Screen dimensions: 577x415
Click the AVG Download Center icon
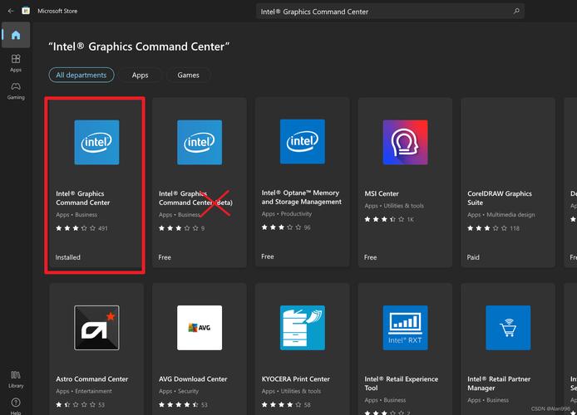pyautogui.click(x=200, y=327)
